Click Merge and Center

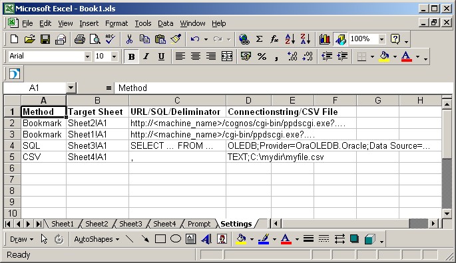click(227, 56)
